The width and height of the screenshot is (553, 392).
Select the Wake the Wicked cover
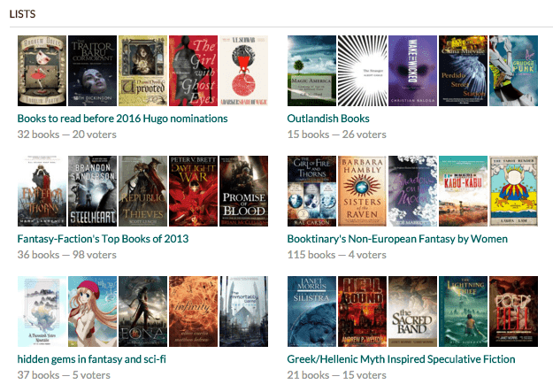click(x=412, y=71)
